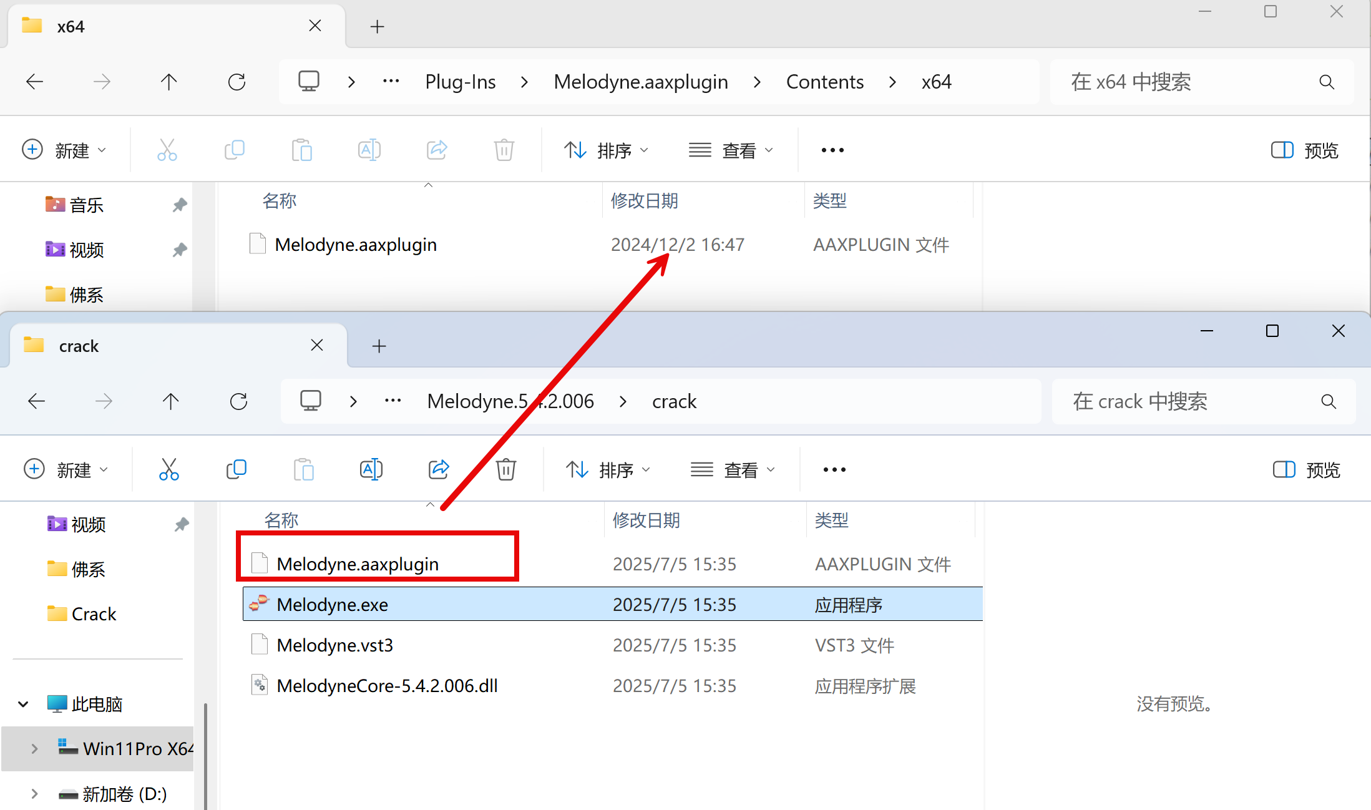Click the Share icon in crack window toolbar

[x=438, y=469]
